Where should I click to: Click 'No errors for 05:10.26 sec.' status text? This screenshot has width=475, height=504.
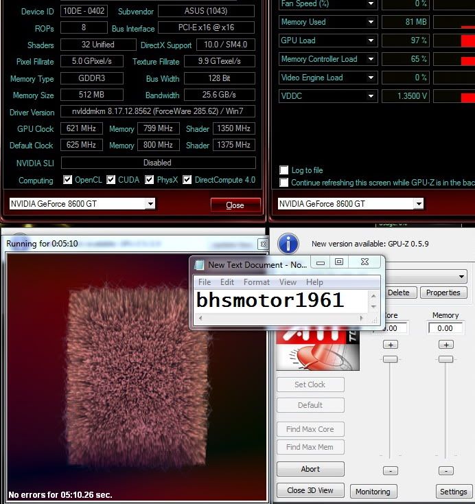pyautogui.click(x=60, y=494)
